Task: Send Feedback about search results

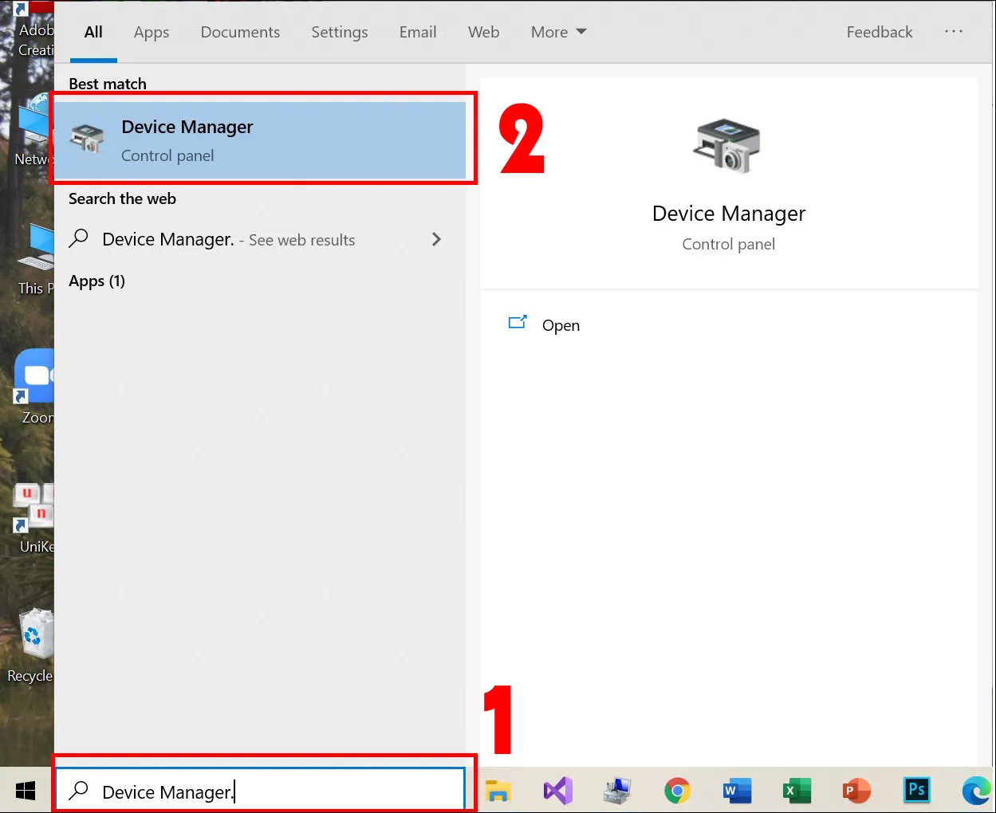Action: pos(879,32)
